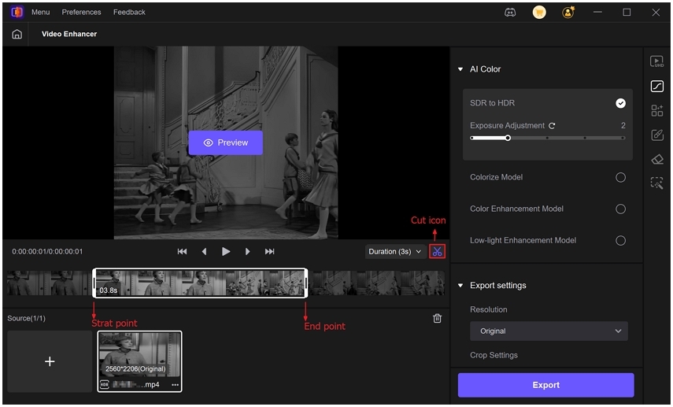Image resolution: width=673 pixels, height=407 pixels.
Task: Open Feedback
Action: (x=129, y=12)
